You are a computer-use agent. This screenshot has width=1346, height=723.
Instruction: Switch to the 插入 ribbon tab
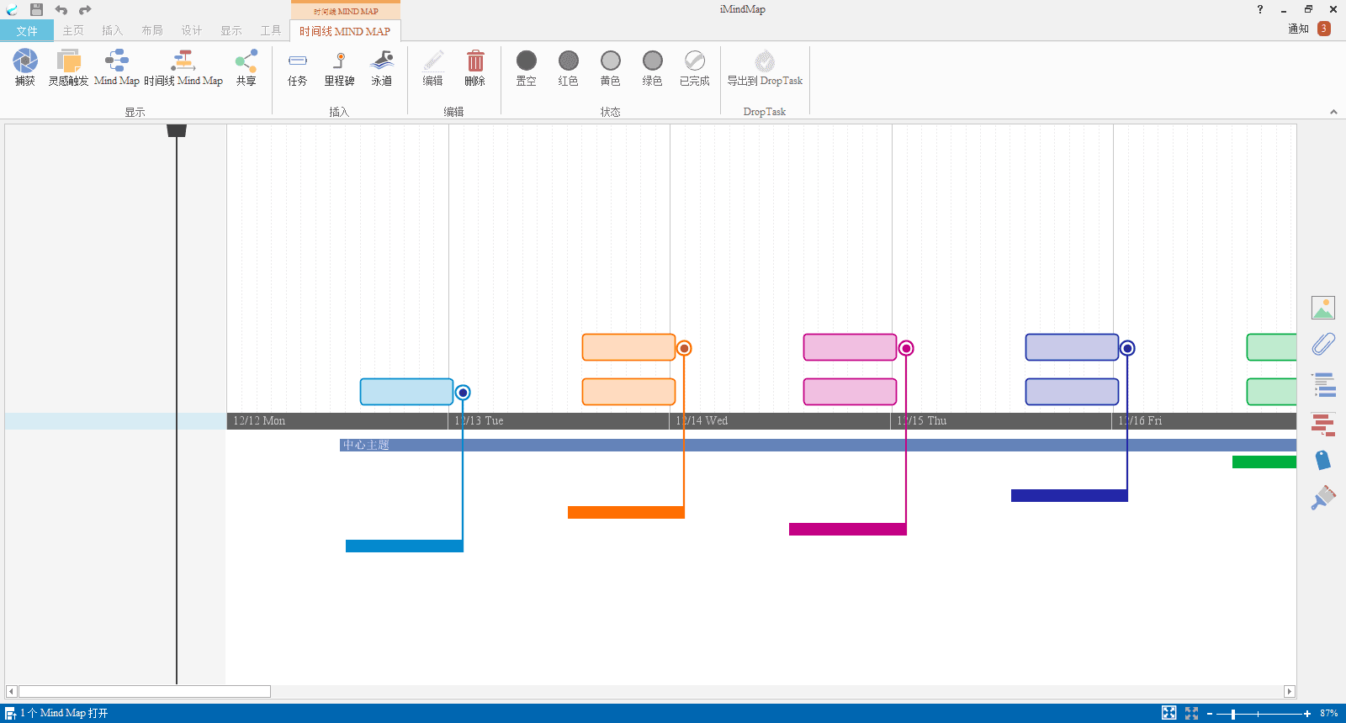pos(112,31)
